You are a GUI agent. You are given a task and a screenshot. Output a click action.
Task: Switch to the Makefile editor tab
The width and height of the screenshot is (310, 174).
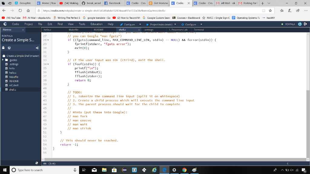74,30
